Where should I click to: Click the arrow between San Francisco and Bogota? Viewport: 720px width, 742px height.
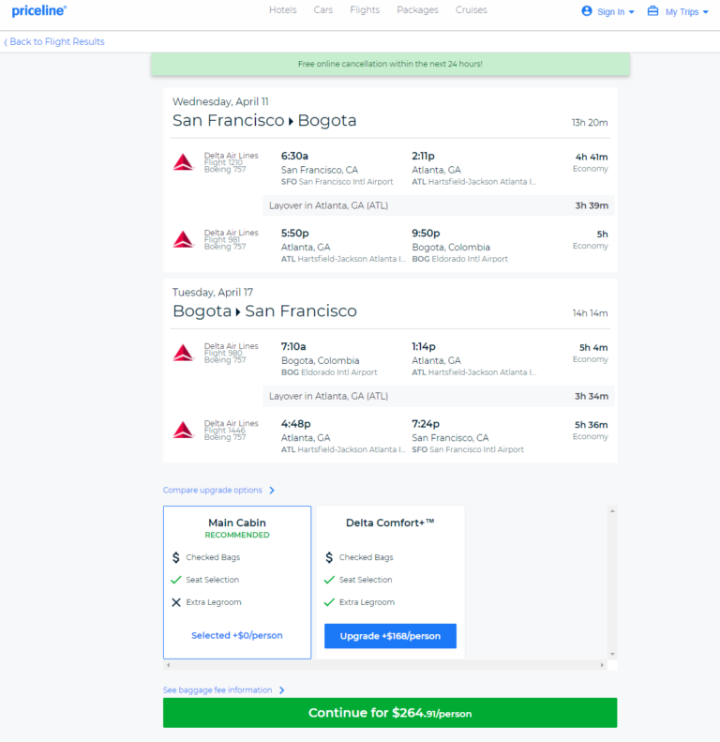291,122
